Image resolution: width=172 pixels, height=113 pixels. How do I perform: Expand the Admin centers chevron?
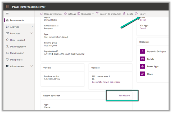click(x=32, y=66)
